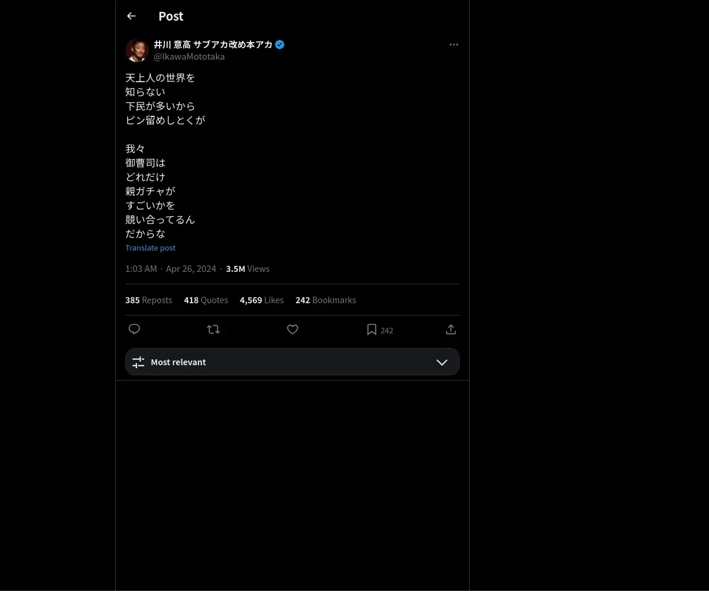Open the 242 Bookmarks stat

tap(326, 300)
